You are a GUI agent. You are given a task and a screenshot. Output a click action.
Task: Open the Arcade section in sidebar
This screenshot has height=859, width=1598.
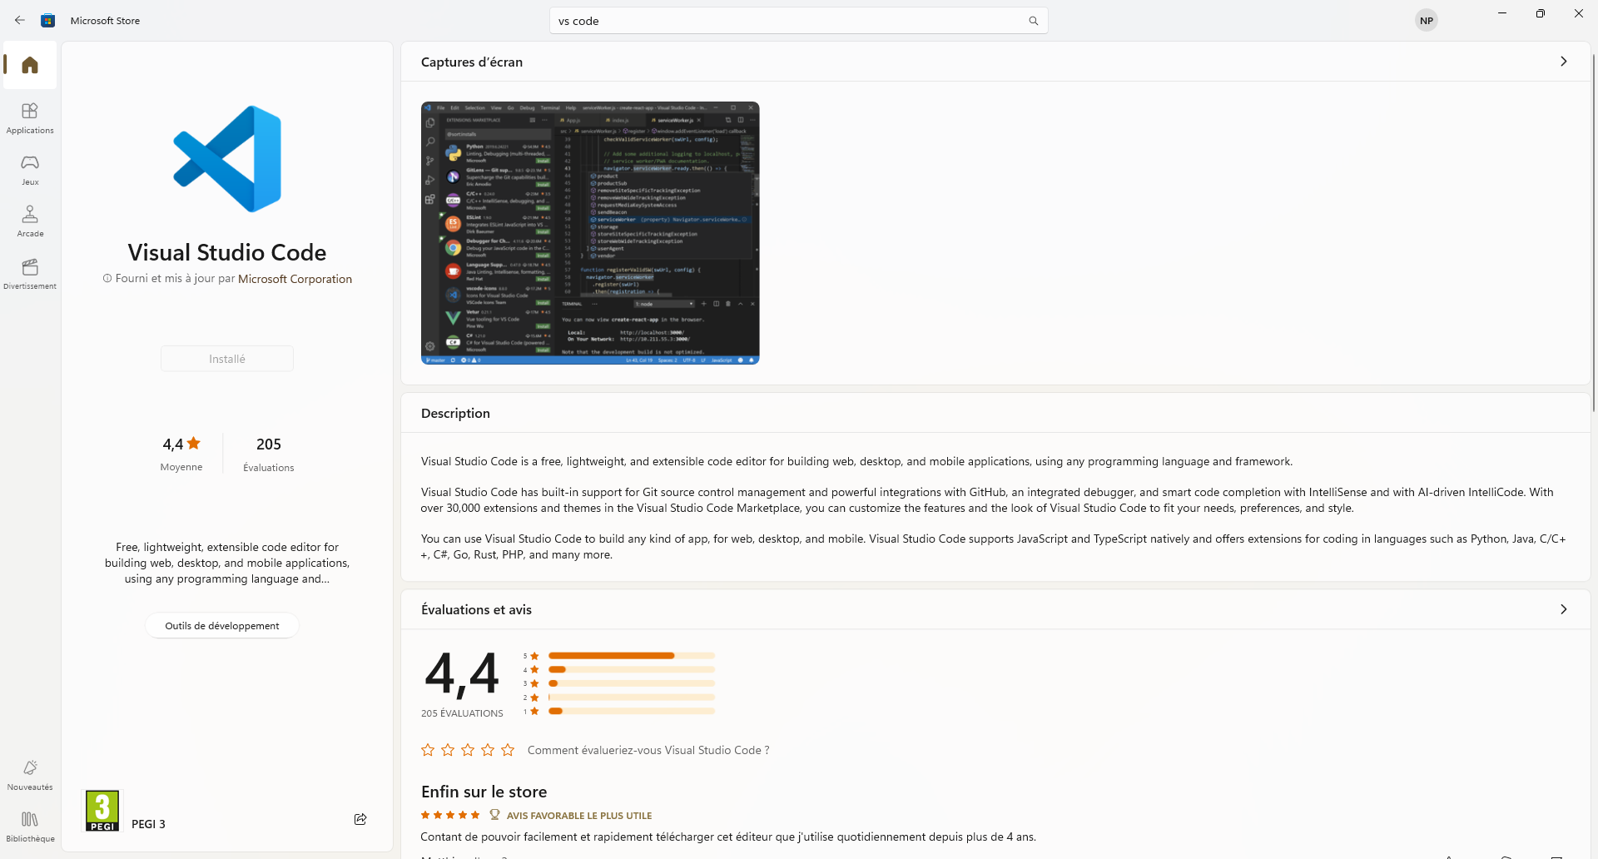tap(30, 221)
